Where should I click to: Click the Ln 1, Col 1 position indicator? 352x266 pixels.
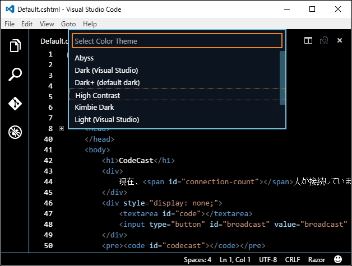(237, 260)
